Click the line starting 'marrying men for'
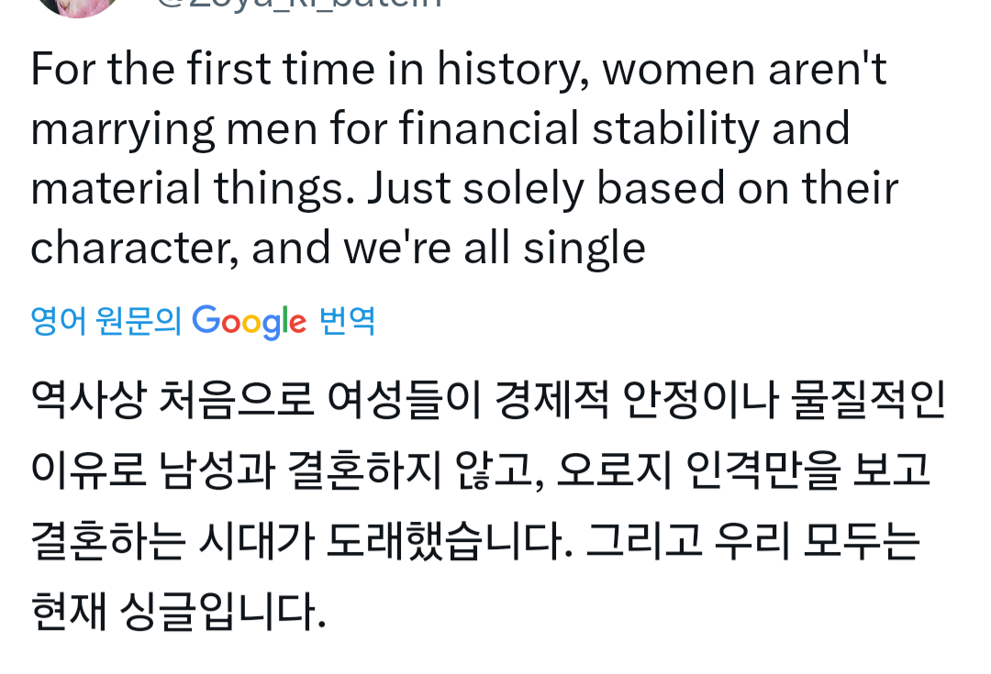 coord(440,128)
